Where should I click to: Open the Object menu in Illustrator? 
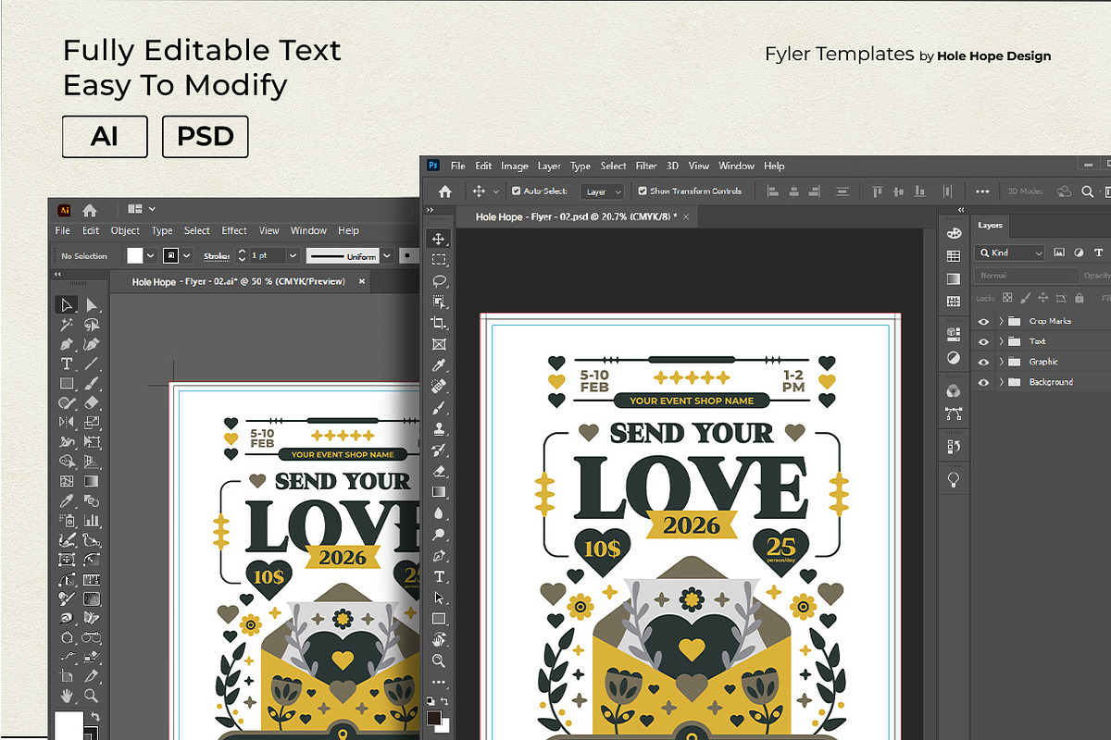[x=125, y=231]
